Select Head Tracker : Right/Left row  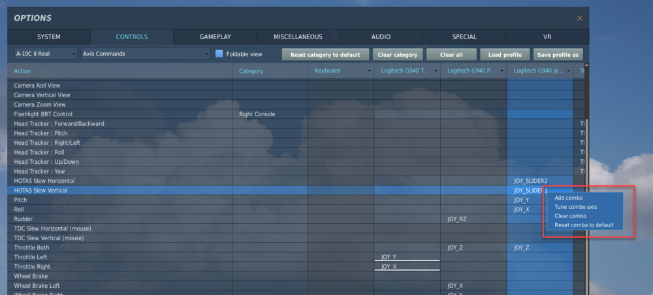tap(296, 143)
